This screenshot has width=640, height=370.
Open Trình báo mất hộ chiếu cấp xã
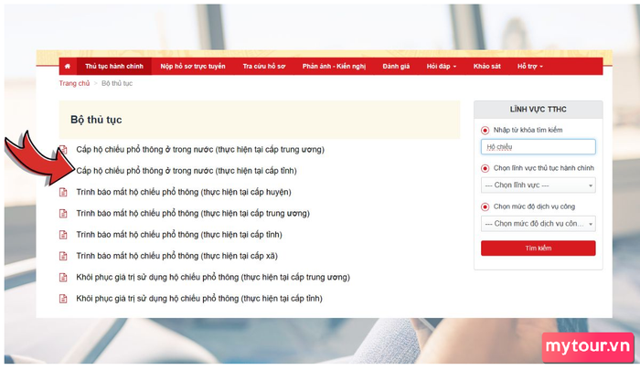pos(176,256)
